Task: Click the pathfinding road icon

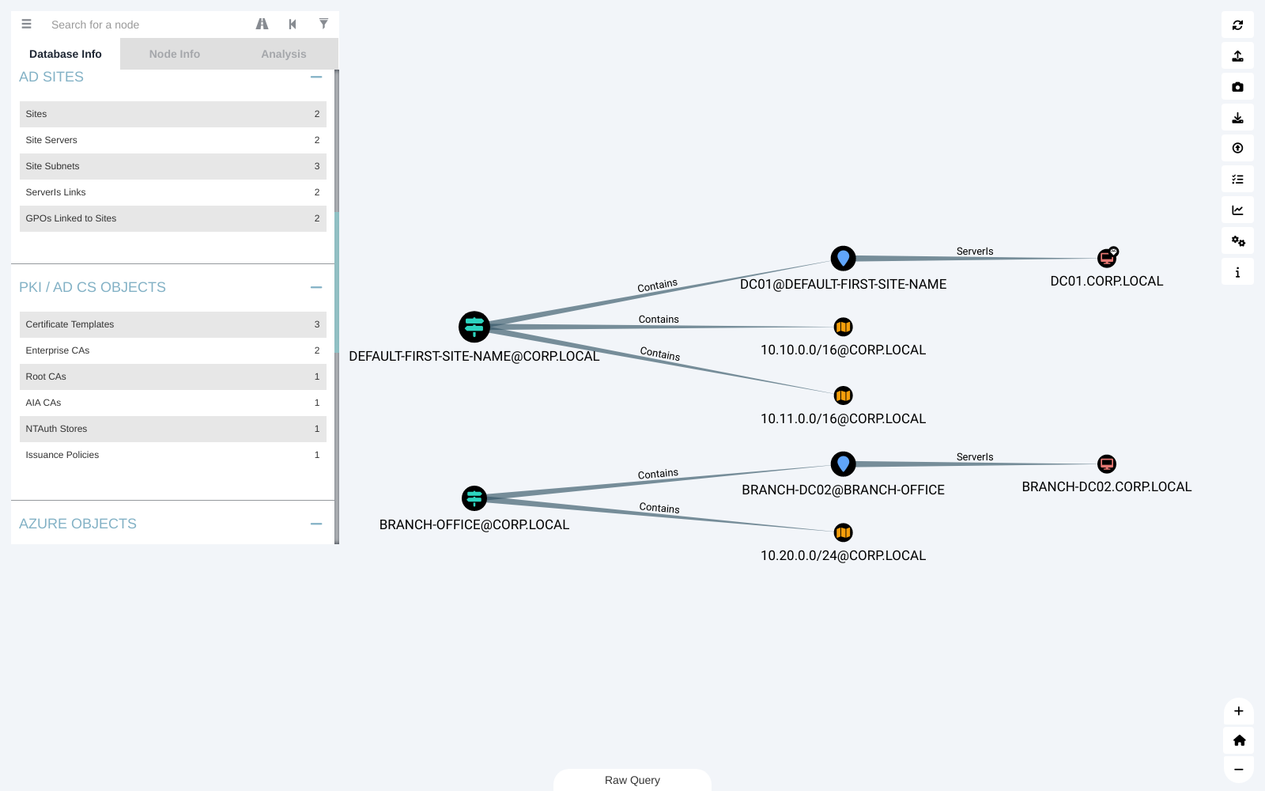Action: coord(262,25)
